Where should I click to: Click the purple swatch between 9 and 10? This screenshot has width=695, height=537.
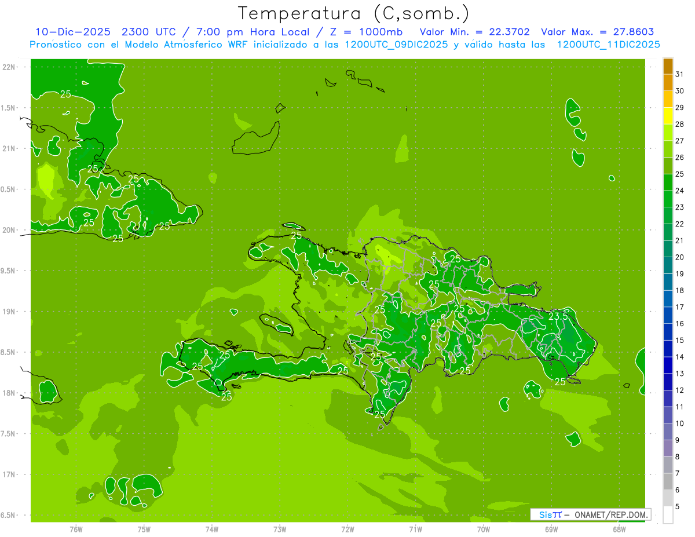tap(668, 432)
